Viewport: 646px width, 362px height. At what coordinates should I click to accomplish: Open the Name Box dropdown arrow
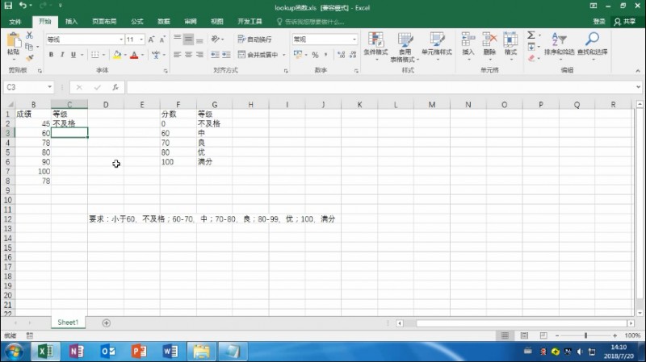[49, 87]
